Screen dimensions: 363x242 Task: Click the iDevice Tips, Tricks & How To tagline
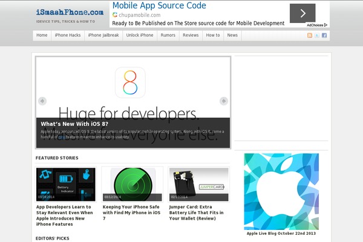click(x=65, y=21)
